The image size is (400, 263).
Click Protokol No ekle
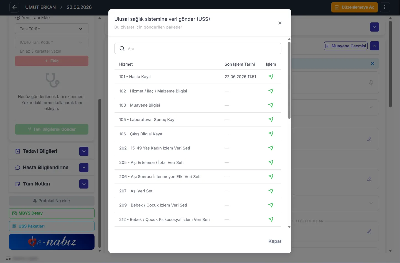(52, 201)
